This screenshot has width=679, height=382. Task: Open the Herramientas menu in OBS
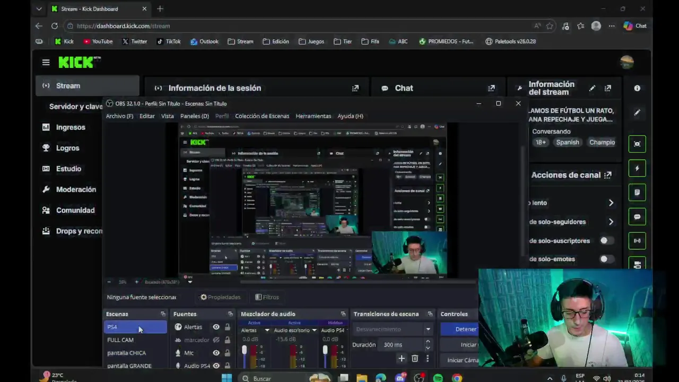tap(314, 116)
